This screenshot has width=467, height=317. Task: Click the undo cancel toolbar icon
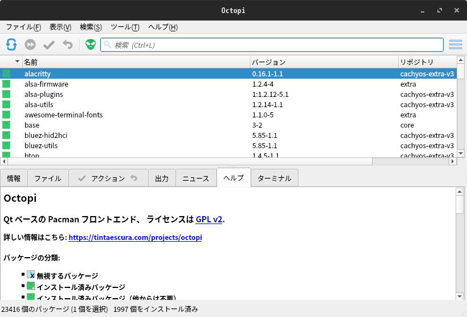click(x=68, y=44)
